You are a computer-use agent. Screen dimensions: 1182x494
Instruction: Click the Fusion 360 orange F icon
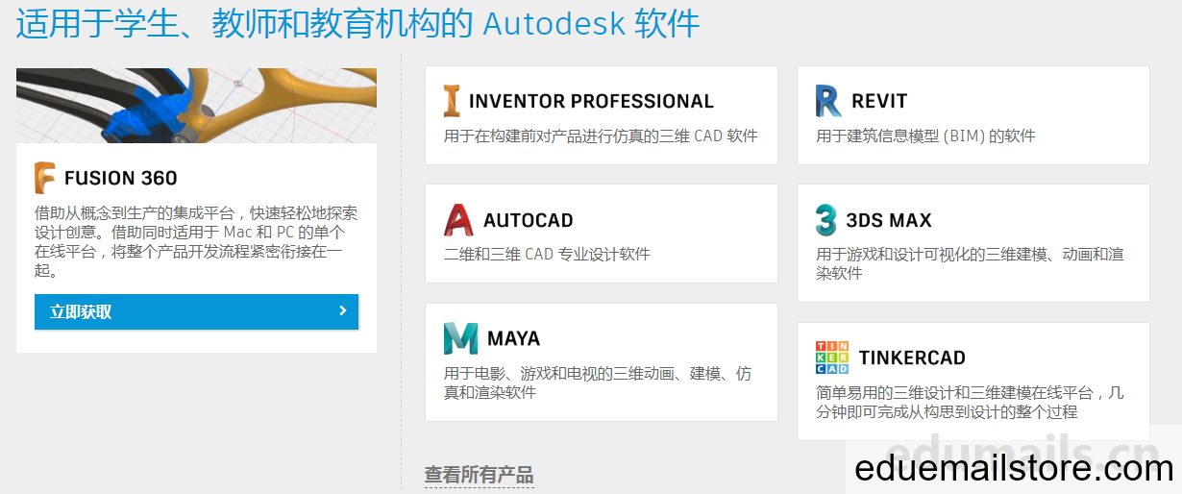pos(45,178)
